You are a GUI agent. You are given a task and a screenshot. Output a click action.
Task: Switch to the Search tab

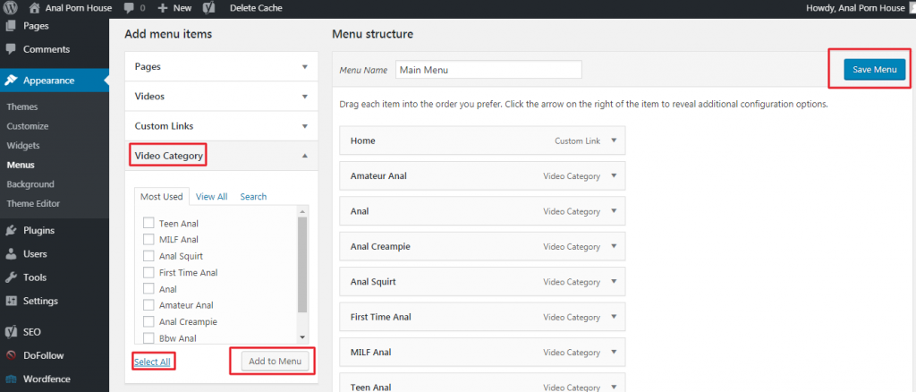(253, 197)
